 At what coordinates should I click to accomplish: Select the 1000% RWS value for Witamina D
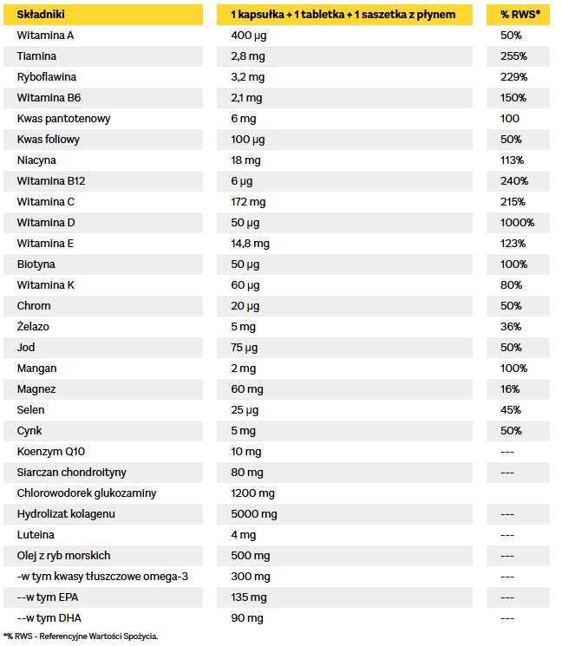(517, 223)
